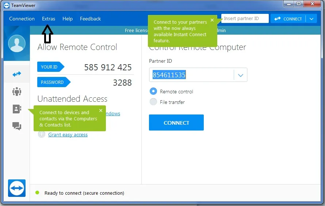Click the top bar CONNECT button
325x206 pixels.
click(x=288, y=19)
